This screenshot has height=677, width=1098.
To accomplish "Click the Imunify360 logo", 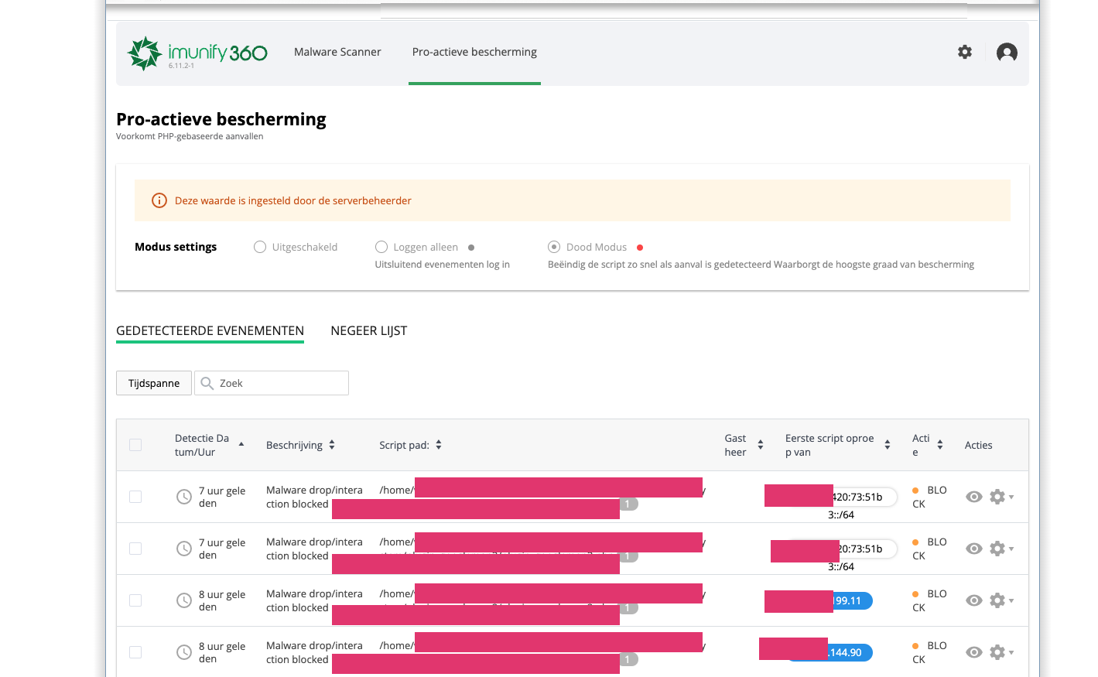I will point(197,53).
